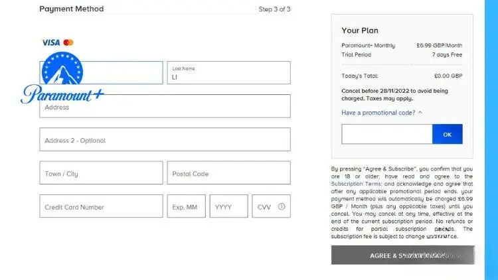498x280 pixels.
Task: Focus the Postal Code input
Action: [228, 173]
